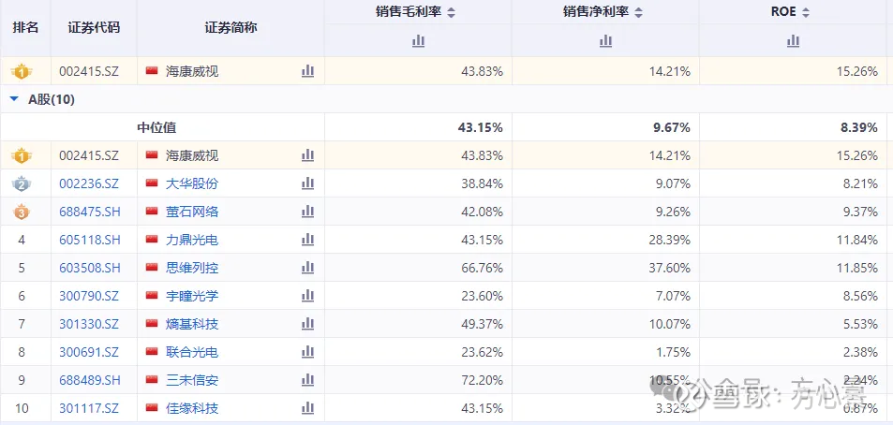
Task: Select 思维列控 gross margin 66.76%
Action: click(482, 268)
